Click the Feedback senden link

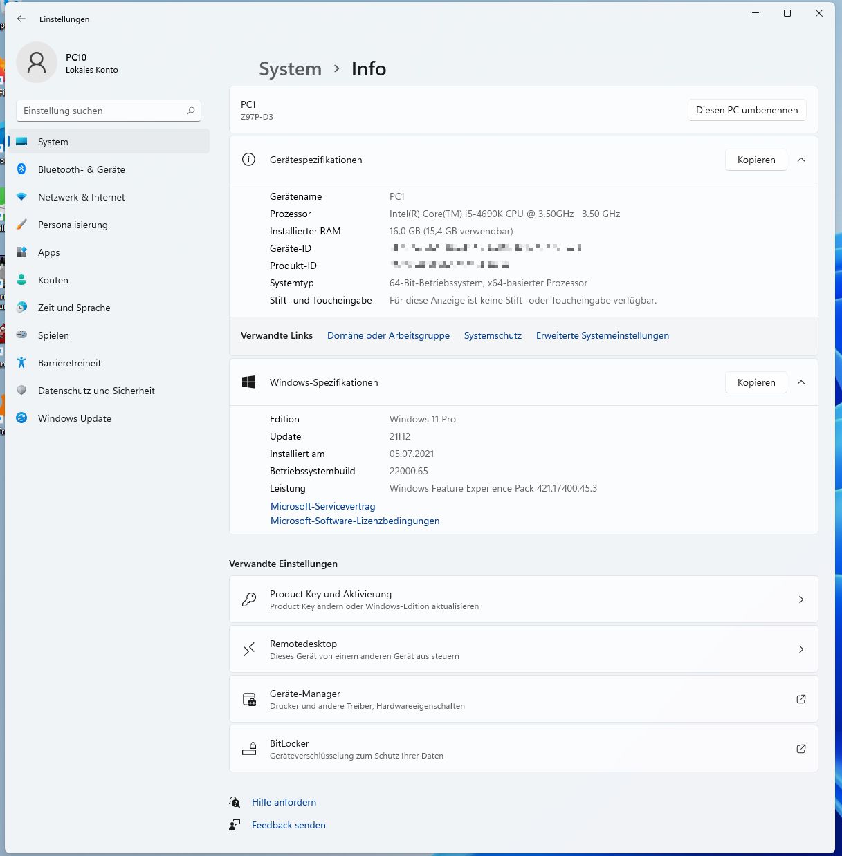point(289,825)
